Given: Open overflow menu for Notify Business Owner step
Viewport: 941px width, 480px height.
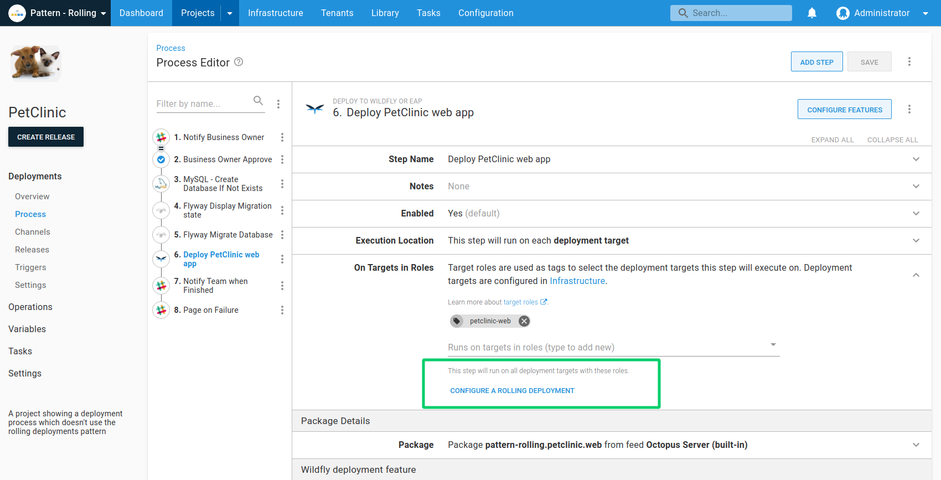Looking at the screenshot, I should coord(282,137).
